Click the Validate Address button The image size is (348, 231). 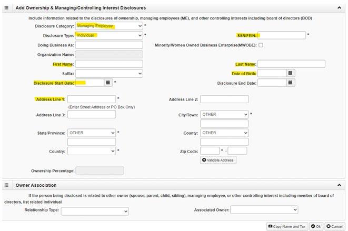(x=218, y=160)
